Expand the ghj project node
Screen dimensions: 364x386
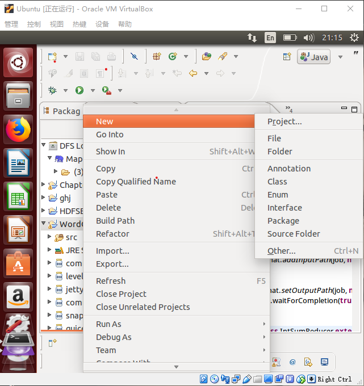pos(43,197)
